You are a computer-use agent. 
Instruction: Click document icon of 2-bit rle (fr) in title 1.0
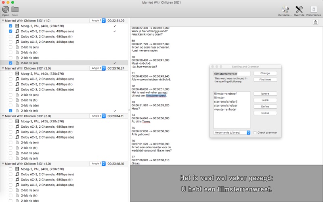[x=17, y=53]
